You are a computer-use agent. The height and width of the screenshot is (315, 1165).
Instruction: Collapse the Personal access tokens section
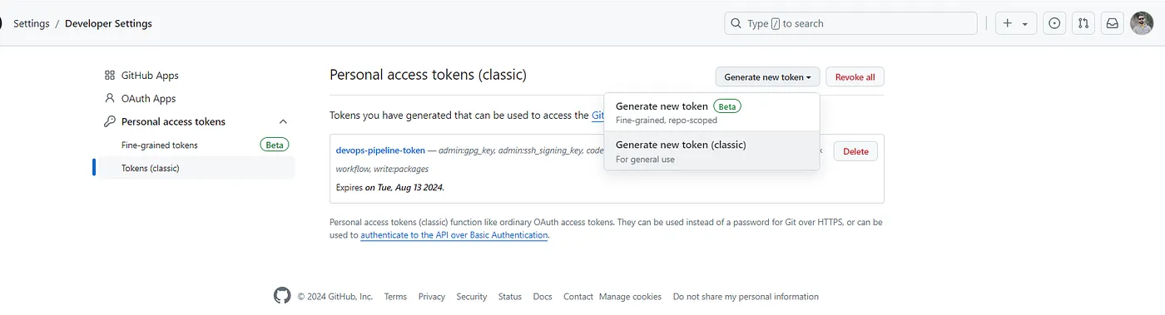283,121
